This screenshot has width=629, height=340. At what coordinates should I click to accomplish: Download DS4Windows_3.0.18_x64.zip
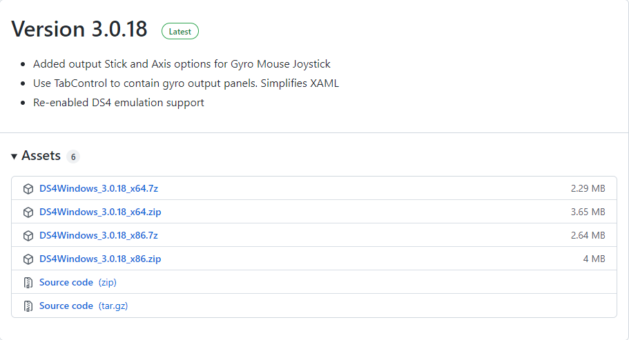pyautogui.click(x=100, y=212)
